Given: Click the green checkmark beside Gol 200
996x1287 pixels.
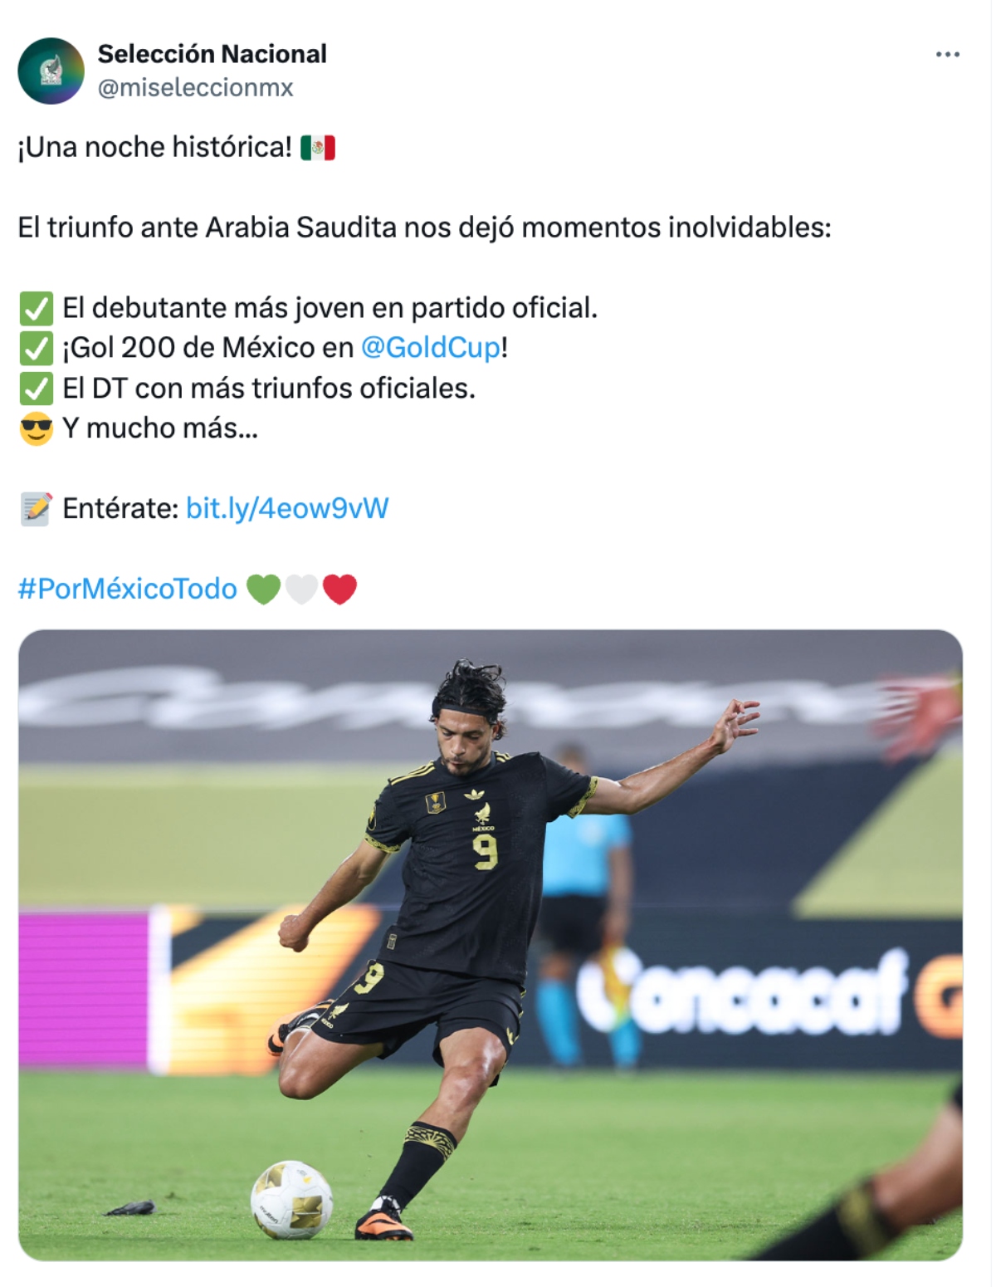Looking at the screenshot, I should click(36, 348).
